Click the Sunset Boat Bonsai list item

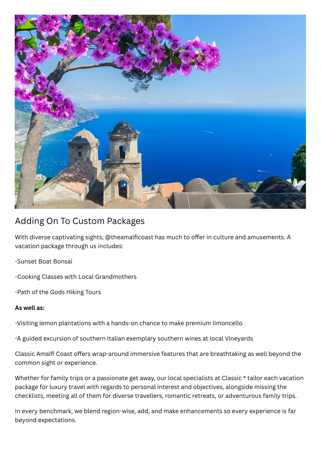click(x=44, y=261)
